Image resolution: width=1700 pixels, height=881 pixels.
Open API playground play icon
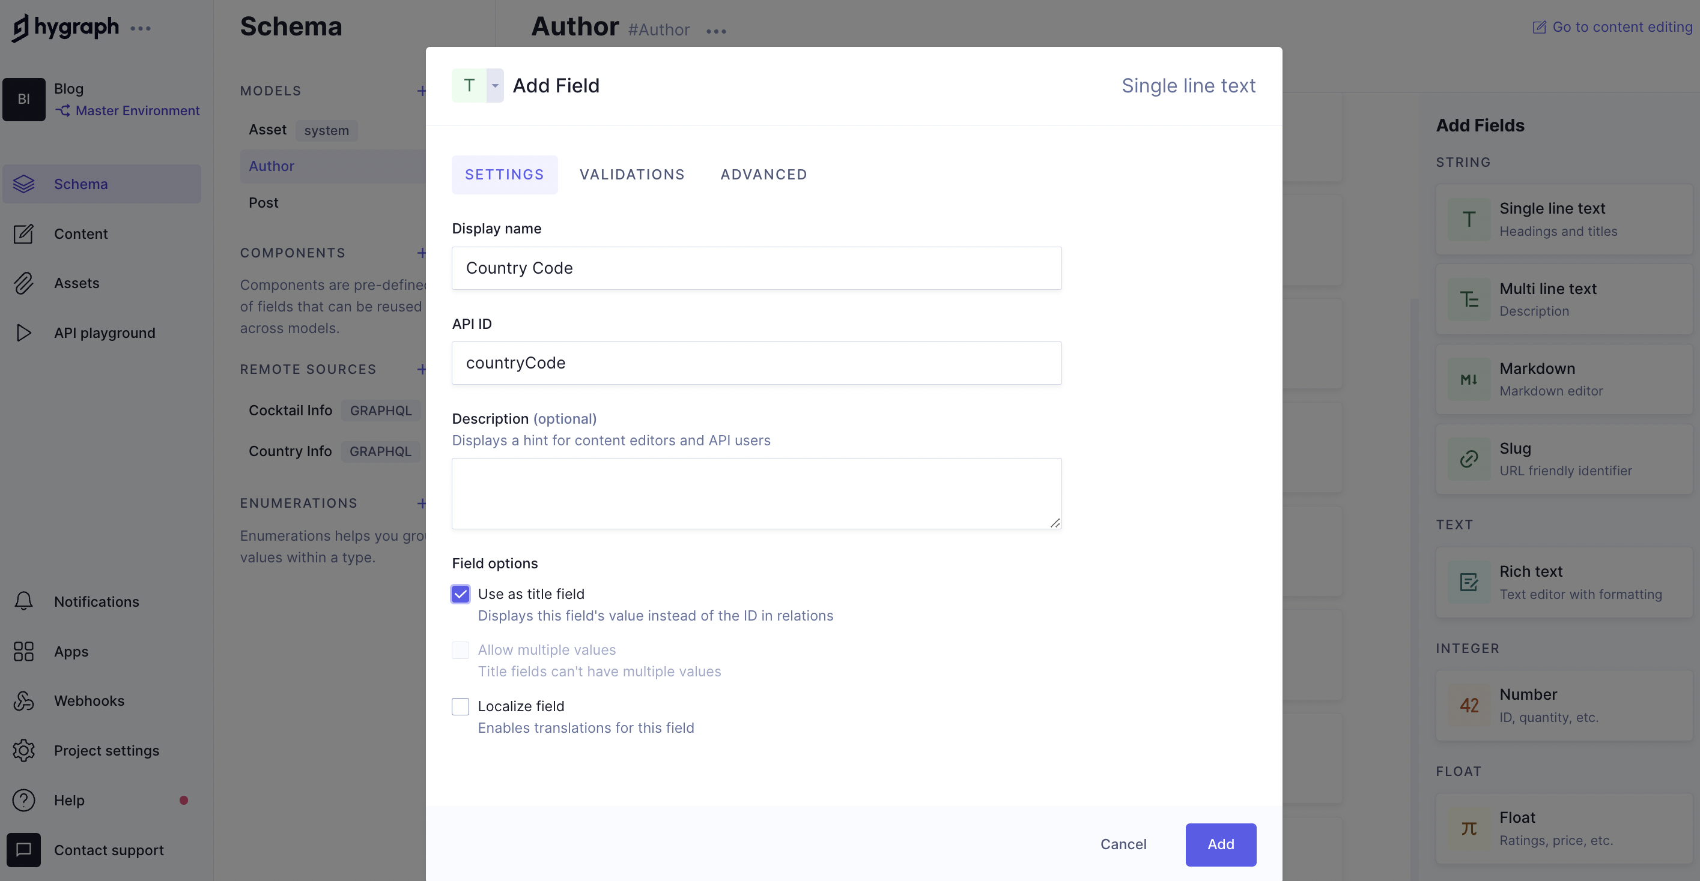click(x=24, y=333)
